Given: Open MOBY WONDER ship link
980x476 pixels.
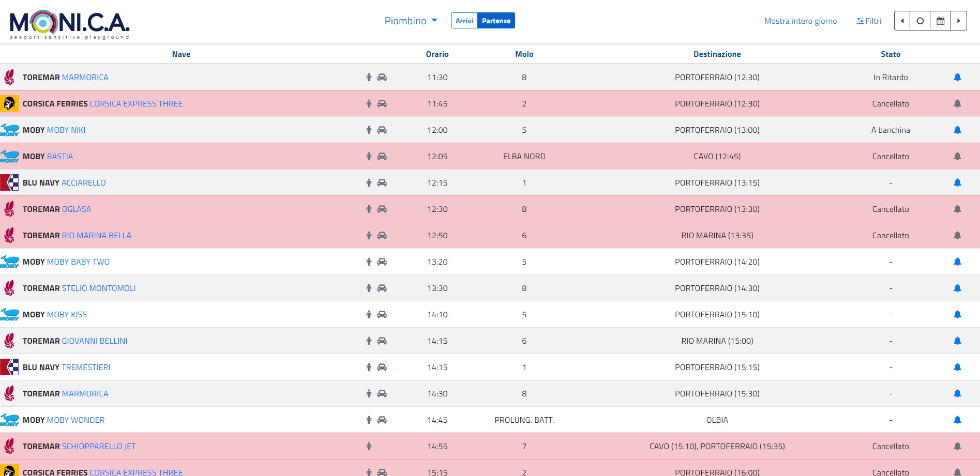Looking at the screenshot, I should (76, 420).
